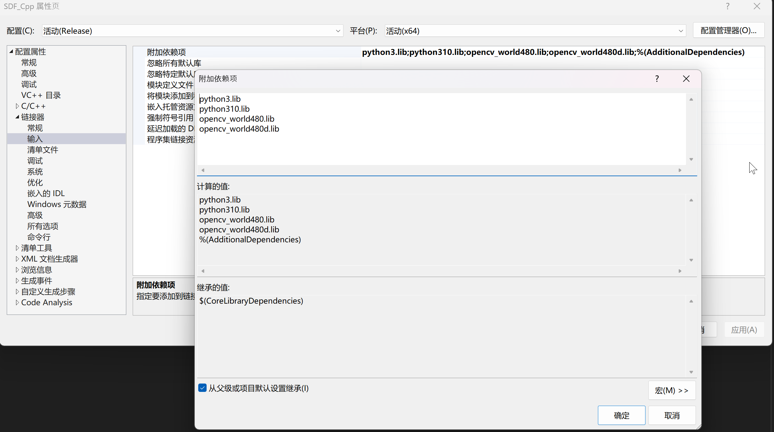Click inside the dependencies text edit area
The height and width of the screenshot is (432, 774).
[440, 144]
